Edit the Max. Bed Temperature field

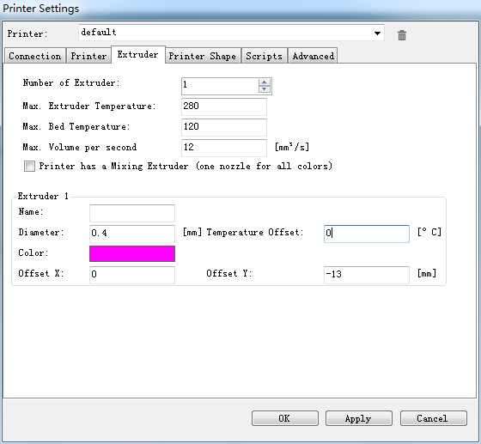(224, 127)
